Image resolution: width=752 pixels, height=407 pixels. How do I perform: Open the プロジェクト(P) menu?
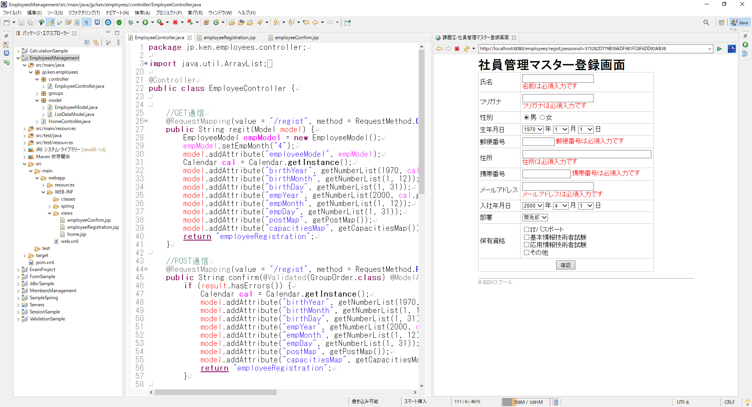click(x=169, y=13)
